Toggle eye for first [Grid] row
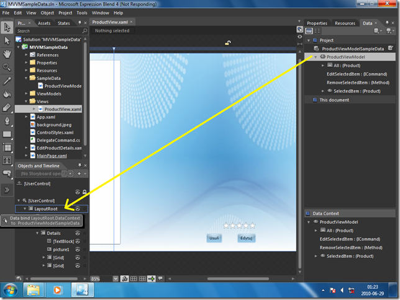The height and width of the screenshot is (300, 400). (x=78, y=258)
